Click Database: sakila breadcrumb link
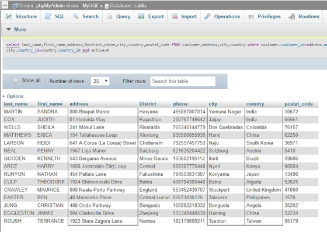The width and height of the screenshot is (327, 232). [x=128, y=6]
